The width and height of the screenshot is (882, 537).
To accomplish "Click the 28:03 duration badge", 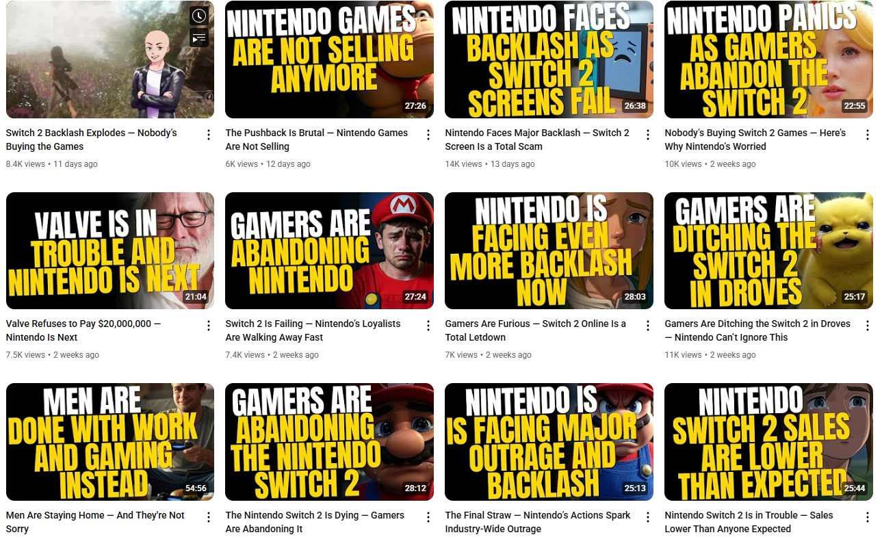I will pos(635,298).
